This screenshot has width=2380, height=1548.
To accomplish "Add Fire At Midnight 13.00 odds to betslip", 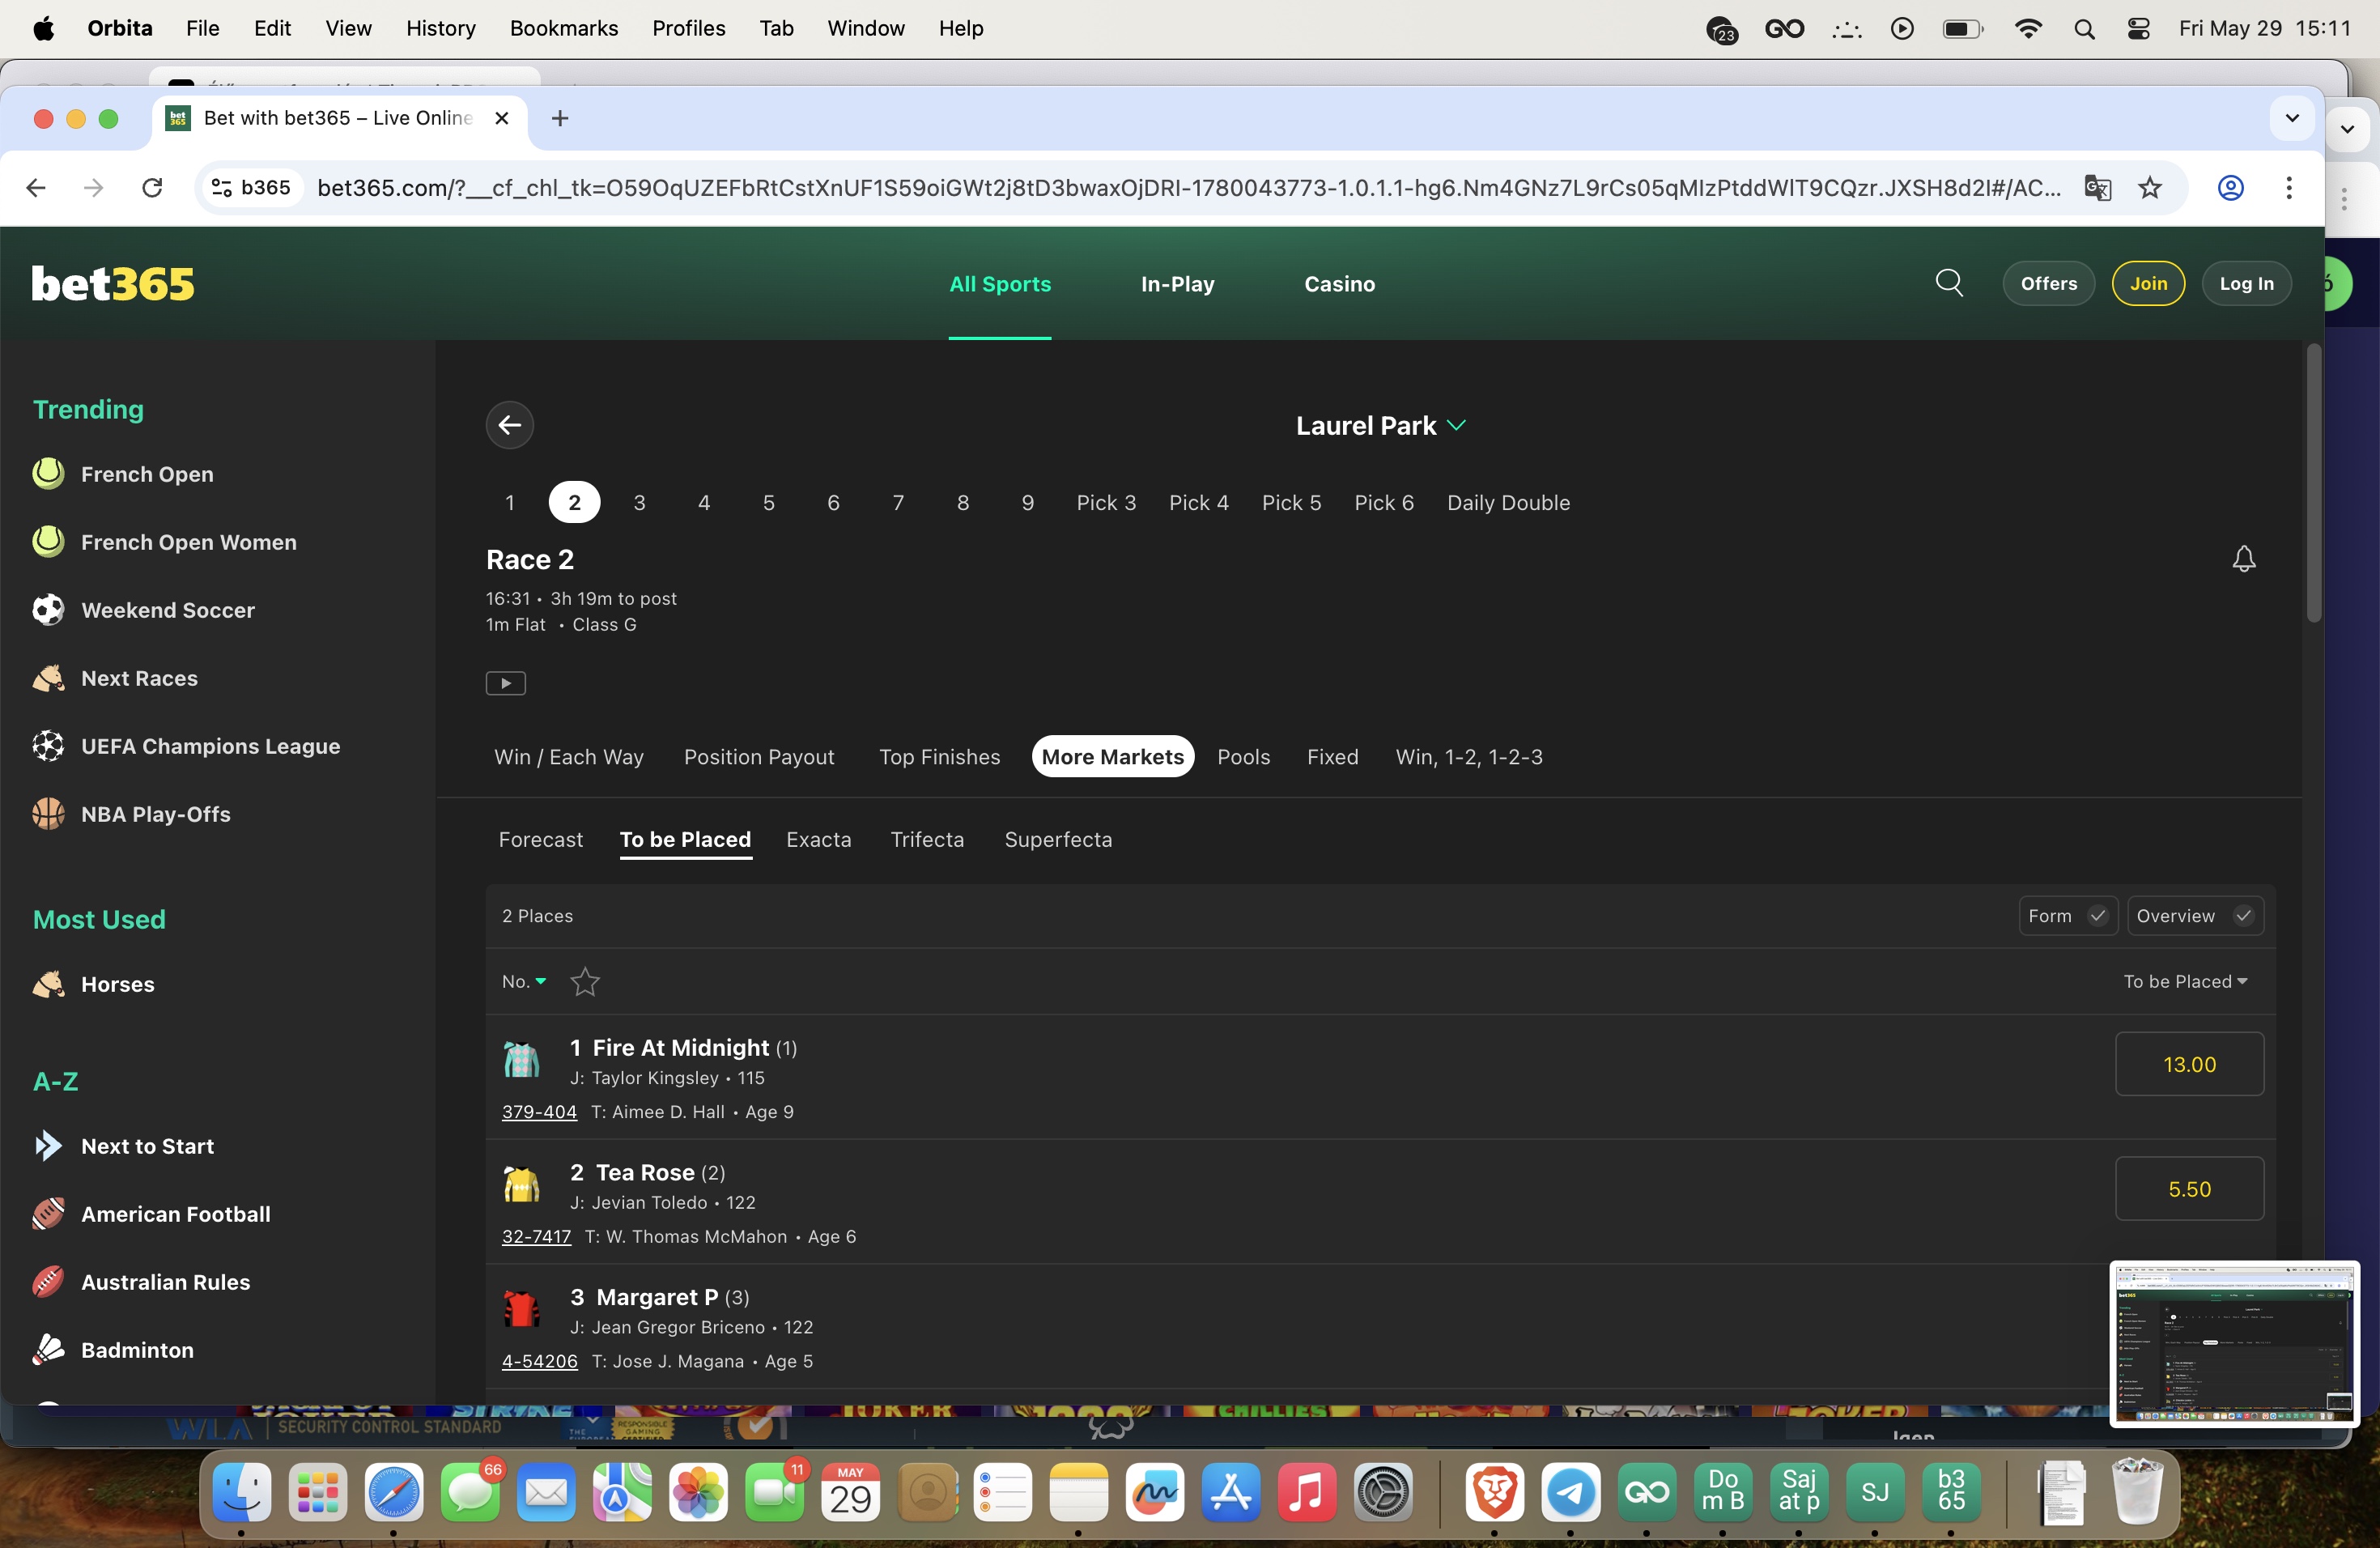I will click(2189, 1064).
